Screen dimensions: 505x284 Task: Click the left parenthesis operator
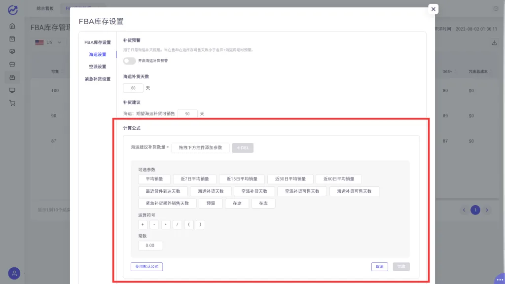pyautogui.click(x=189, y=224)
